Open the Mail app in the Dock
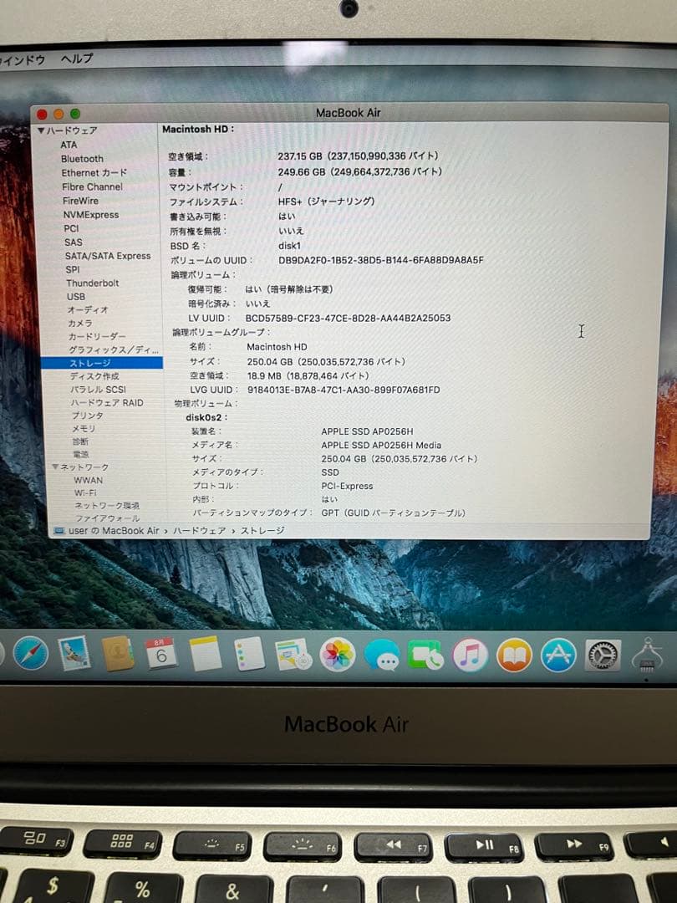Viewport: 677px width, 903px height. tap(75, 655)
